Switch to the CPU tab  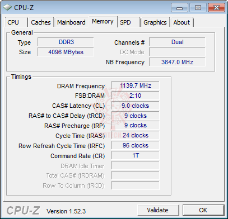(16, 22)
